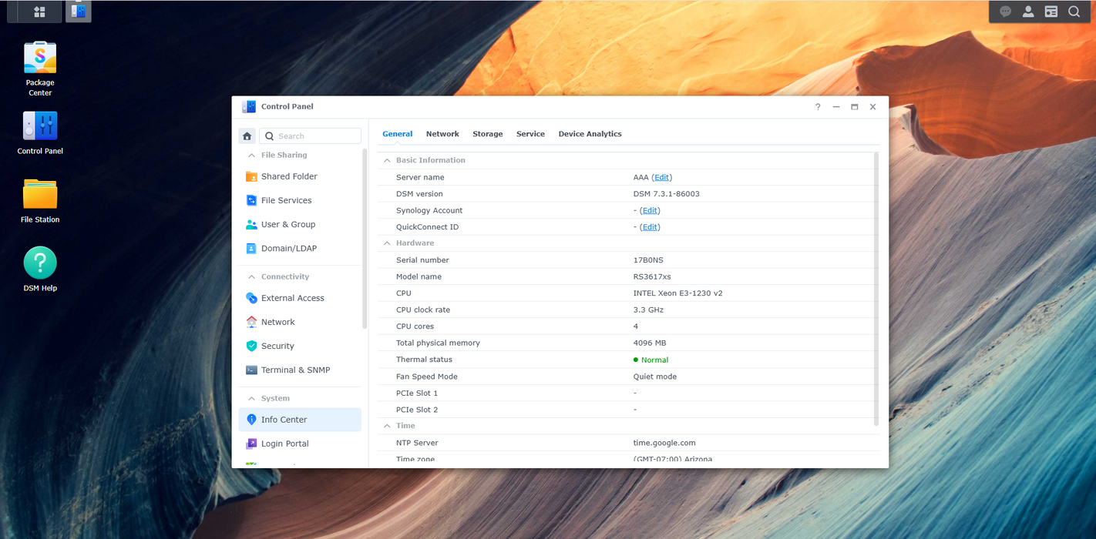
Task: Switch to the Device Analytics tab
Action: (590, 134)
